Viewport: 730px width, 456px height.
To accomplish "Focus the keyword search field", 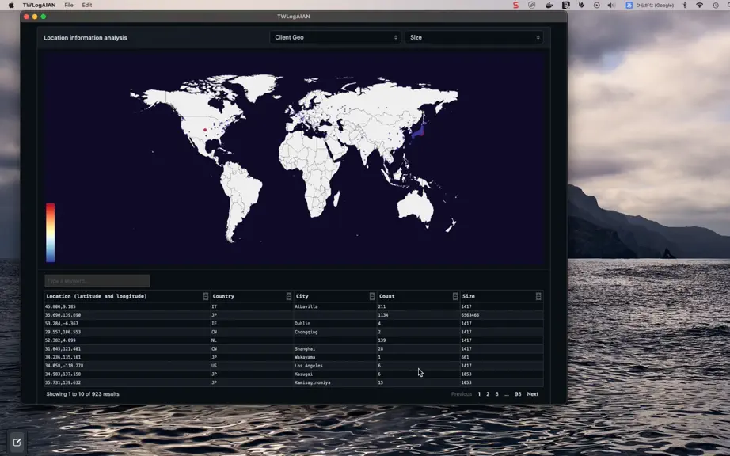I will 97,280.
